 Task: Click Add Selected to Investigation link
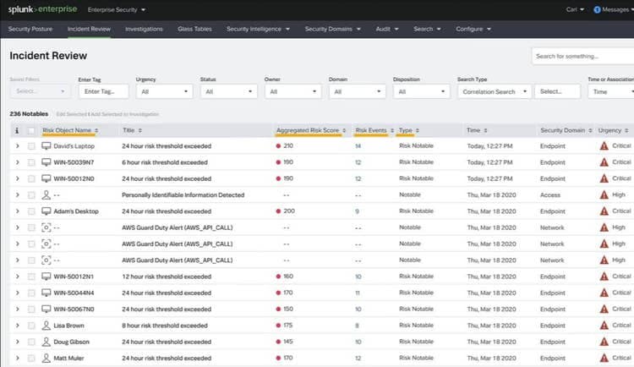click(127, 113)
